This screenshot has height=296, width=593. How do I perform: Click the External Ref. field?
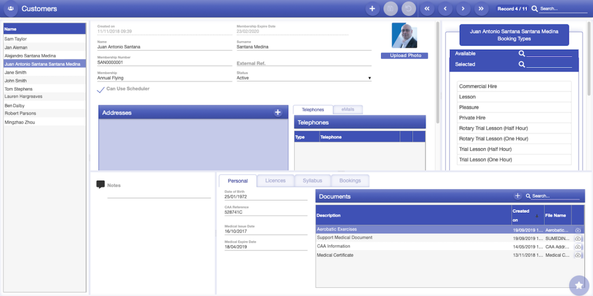tap(304, 63)
